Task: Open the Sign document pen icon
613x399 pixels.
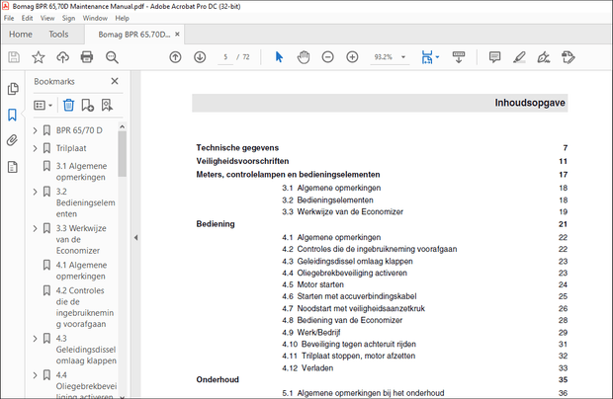Action: click(x=544, y=57)
